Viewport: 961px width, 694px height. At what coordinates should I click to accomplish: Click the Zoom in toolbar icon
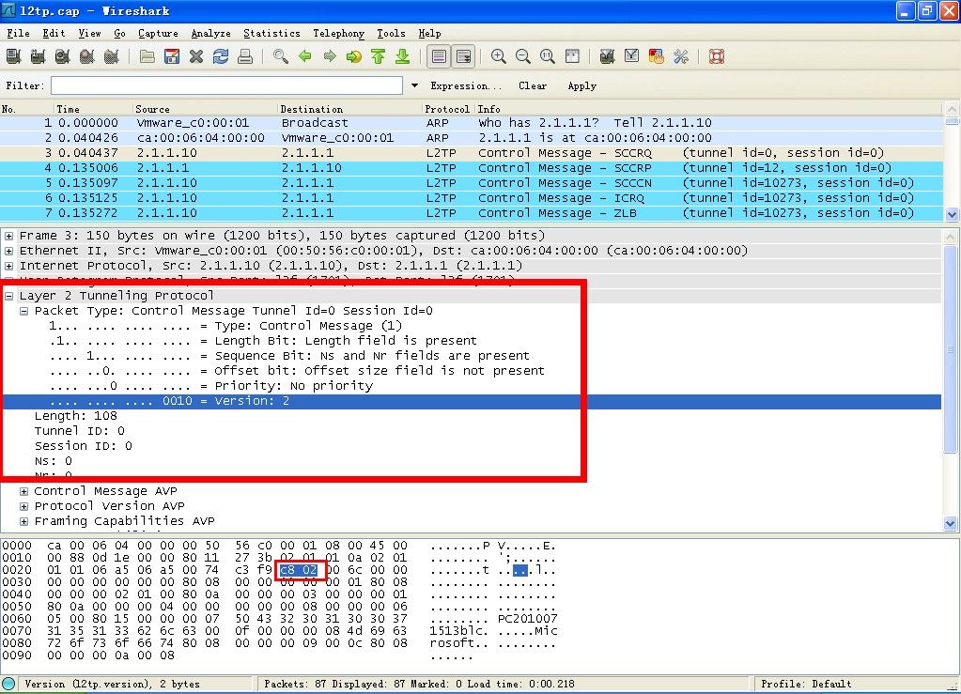(x=499, y=57)
